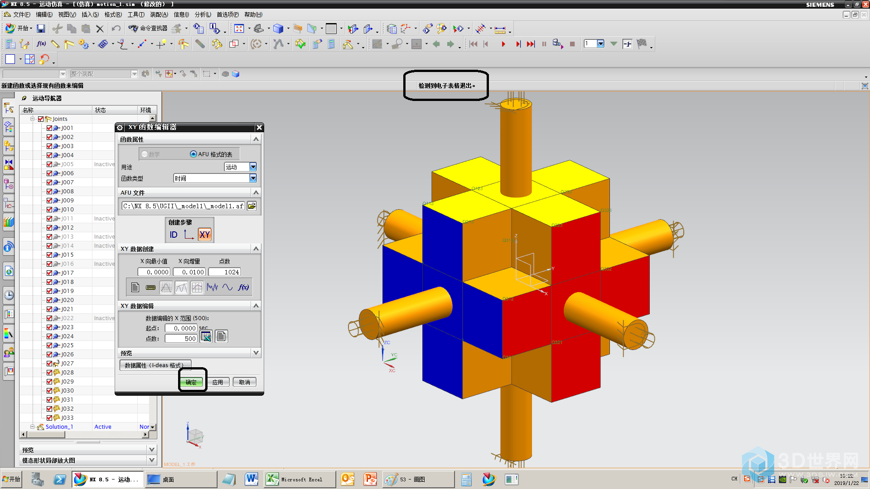870x489 pixels.
Task: Open text editor icon for XY data editing
Action: point(221,336)
